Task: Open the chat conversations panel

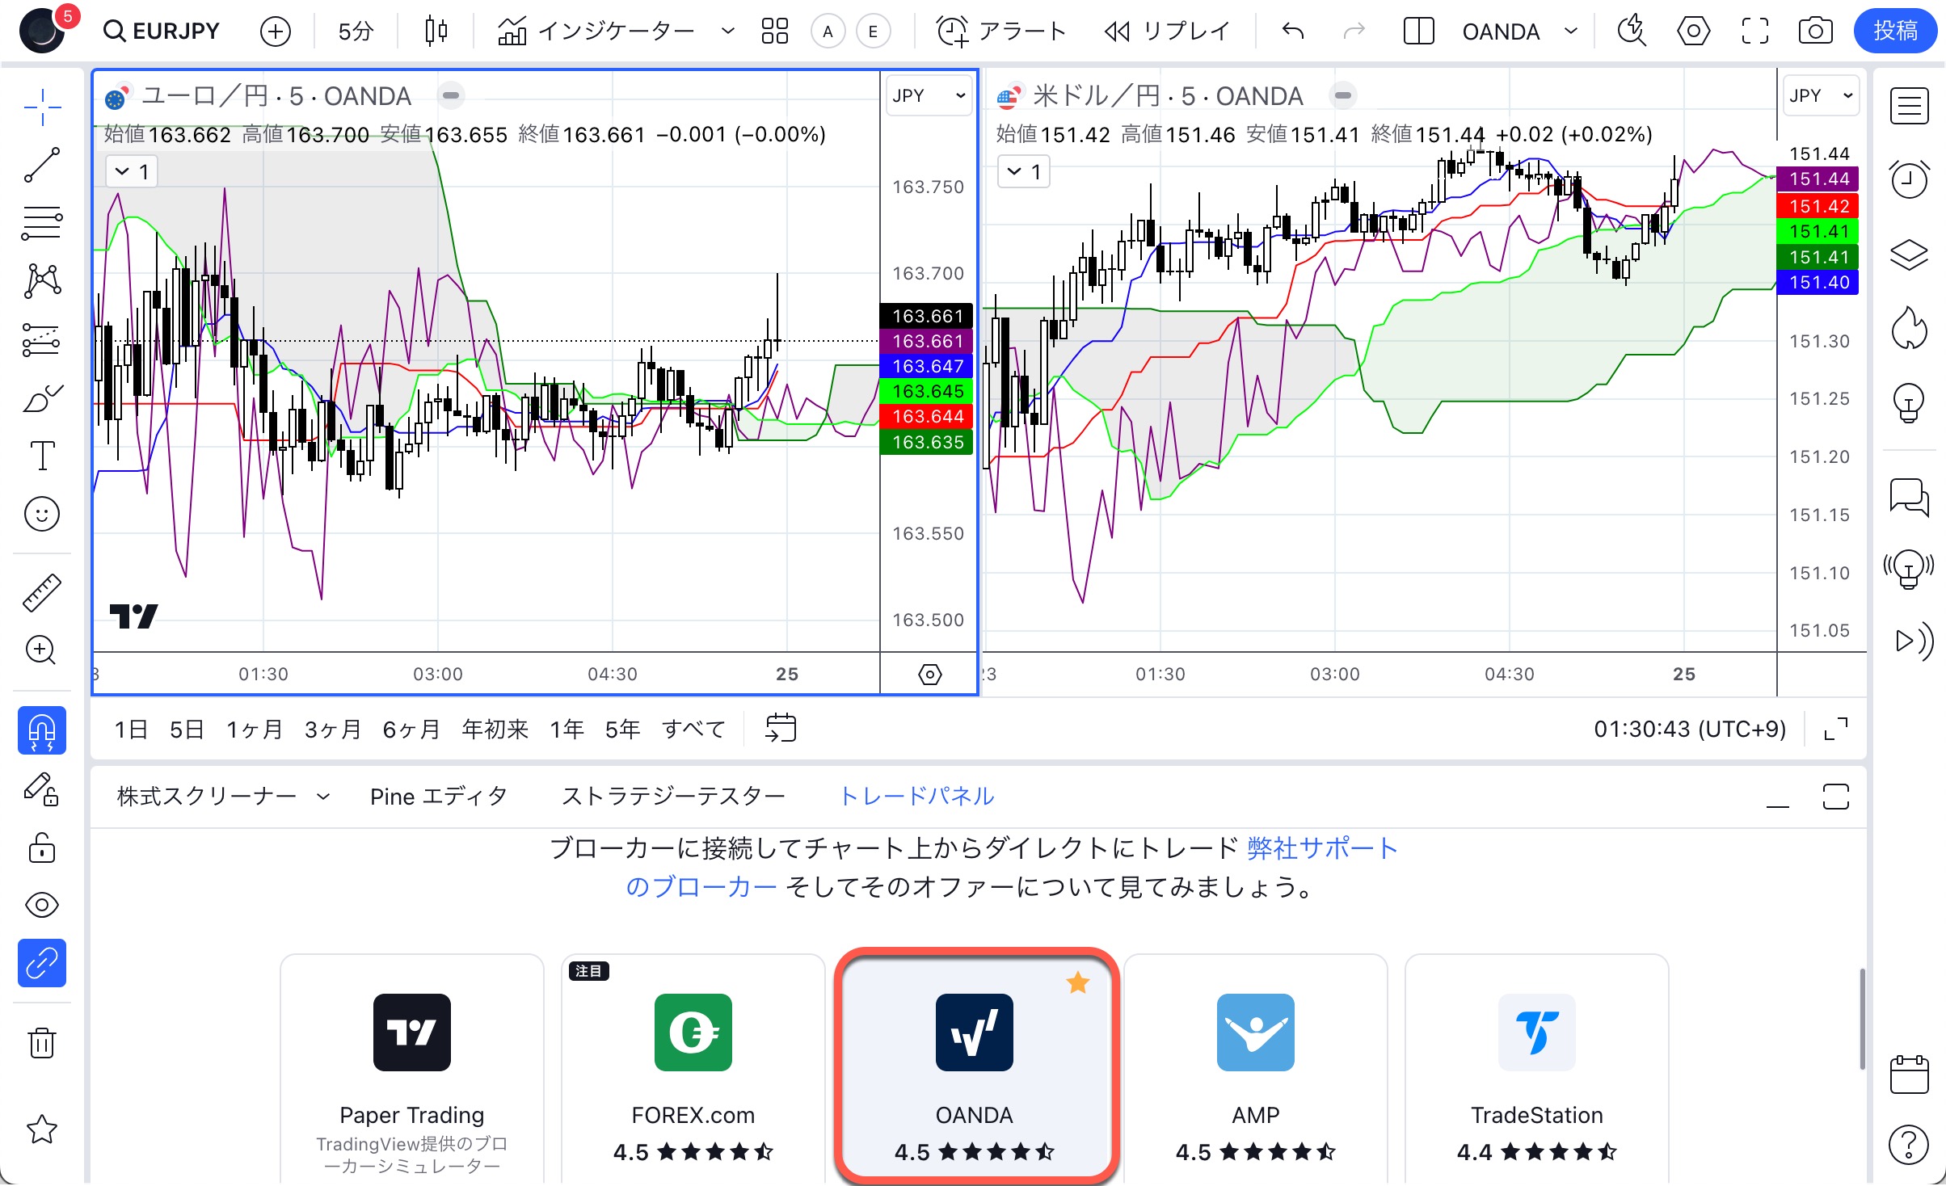Action: pos(1909,496)
